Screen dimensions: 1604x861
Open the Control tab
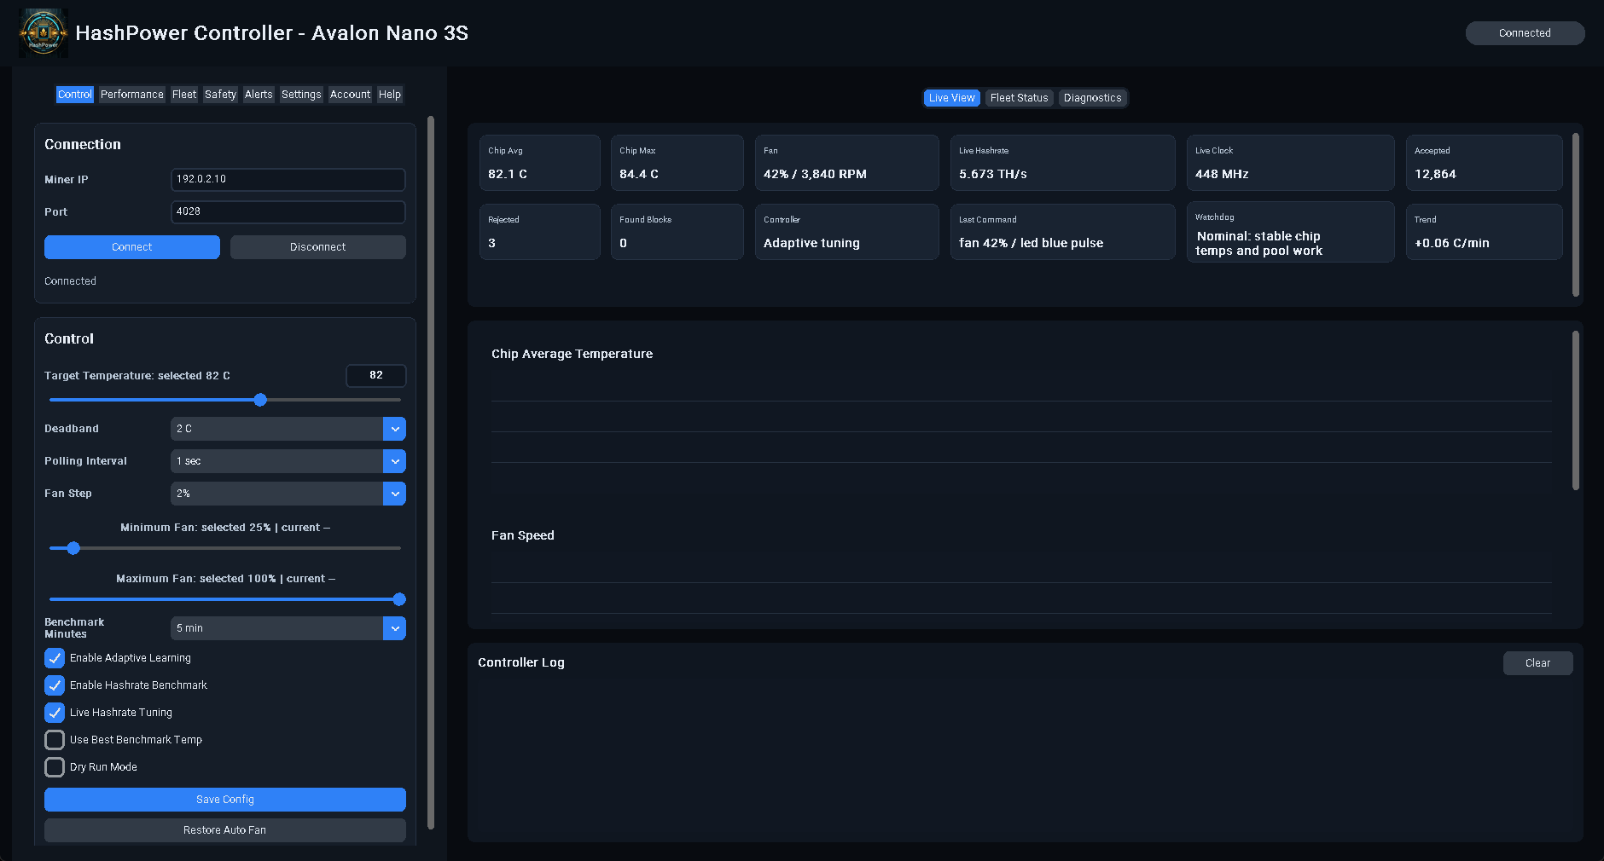(x=75, y=95)
